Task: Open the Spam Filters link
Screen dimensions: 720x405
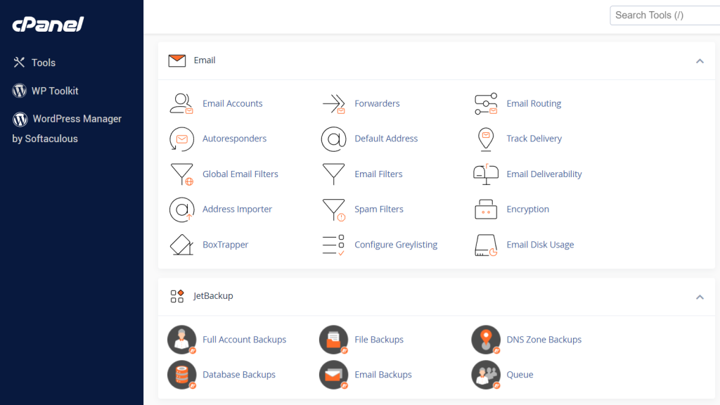Action: tap(379, 210)
